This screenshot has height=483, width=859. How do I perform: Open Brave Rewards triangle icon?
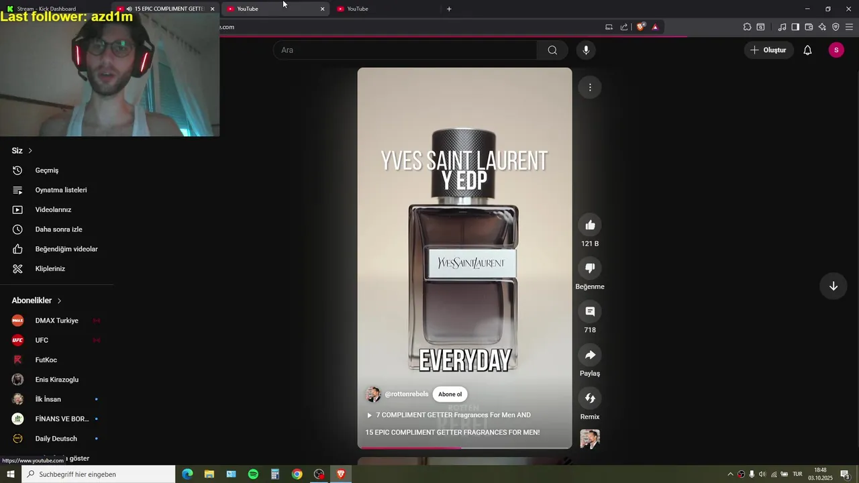[655, 27]
